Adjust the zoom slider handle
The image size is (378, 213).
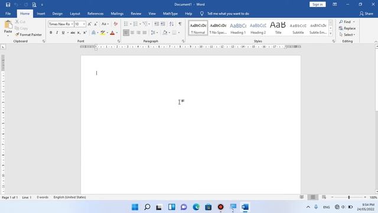[349, 197]
